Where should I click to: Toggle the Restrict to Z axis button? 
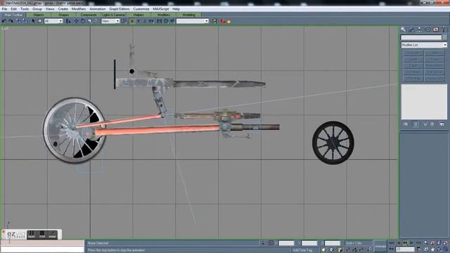145,21
